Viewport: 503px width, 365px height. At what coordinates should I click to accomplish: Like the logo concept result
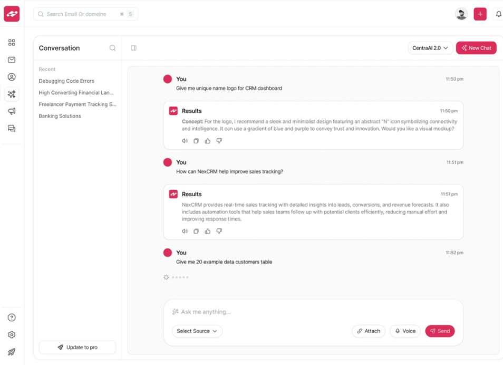click(208, 141)
